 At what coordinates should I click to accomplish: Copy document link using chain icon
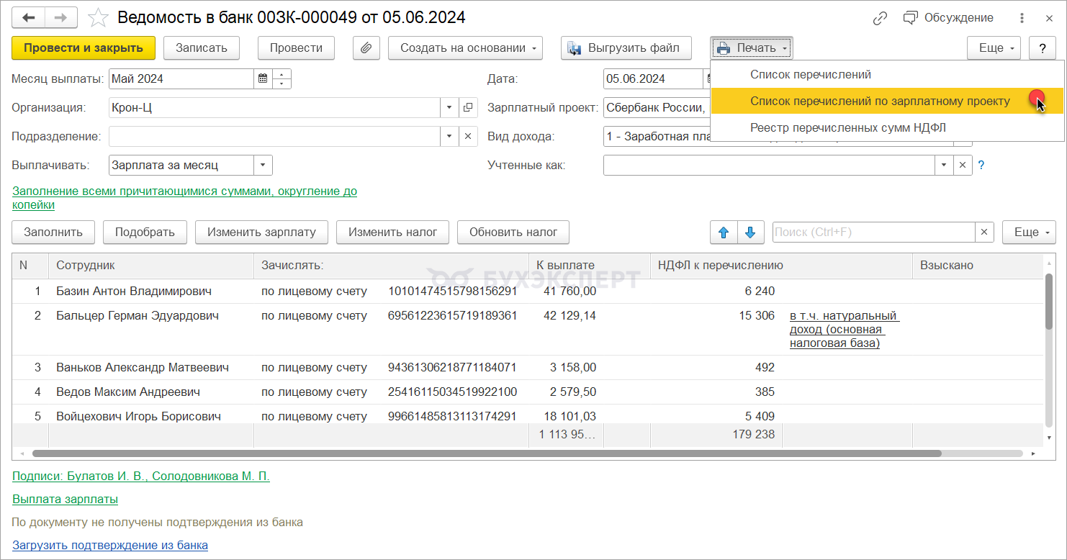tap(880, 18)
